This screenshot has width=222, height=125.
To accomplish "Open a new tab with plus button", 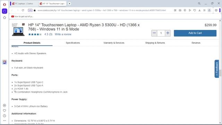I will click(x=69, y=4).
